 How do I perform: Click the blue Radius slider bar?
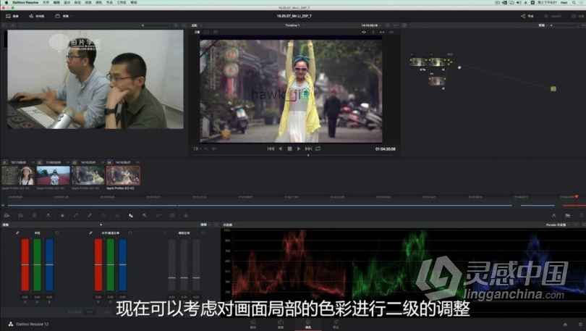(x=49, y=264)
